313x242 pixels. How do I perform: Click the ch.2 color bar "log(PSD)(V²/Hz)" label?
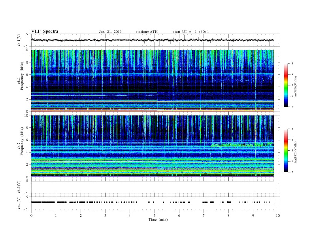(296, 152)
